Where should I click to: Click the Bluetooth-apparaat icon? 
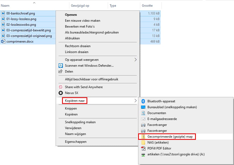[x=143, y=101]
